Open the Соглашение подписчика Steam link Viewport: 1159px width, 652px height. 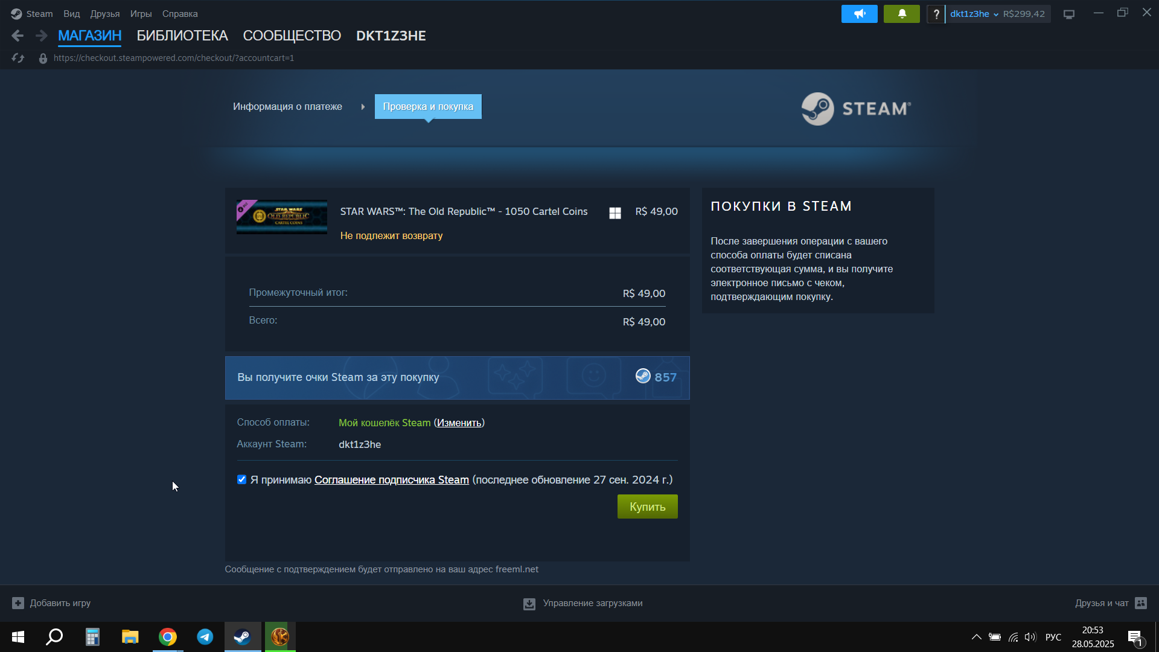(x=392, y=480)
